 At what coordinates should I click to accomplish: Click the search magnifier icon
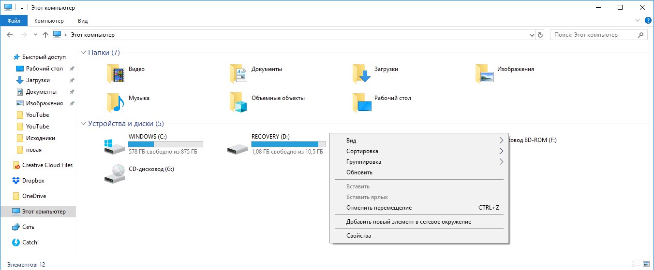640,35
